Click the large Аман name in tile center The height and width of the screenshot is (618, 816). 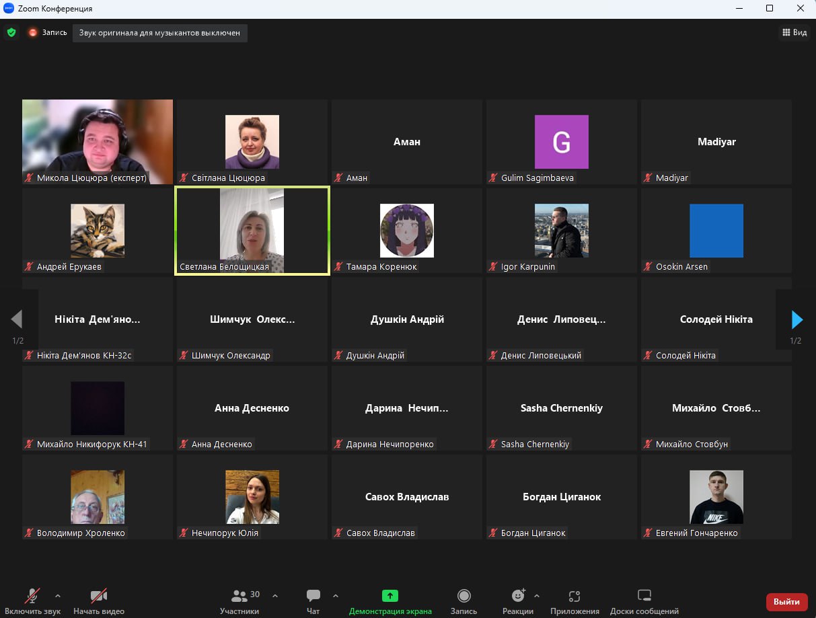tap(407, 142)
